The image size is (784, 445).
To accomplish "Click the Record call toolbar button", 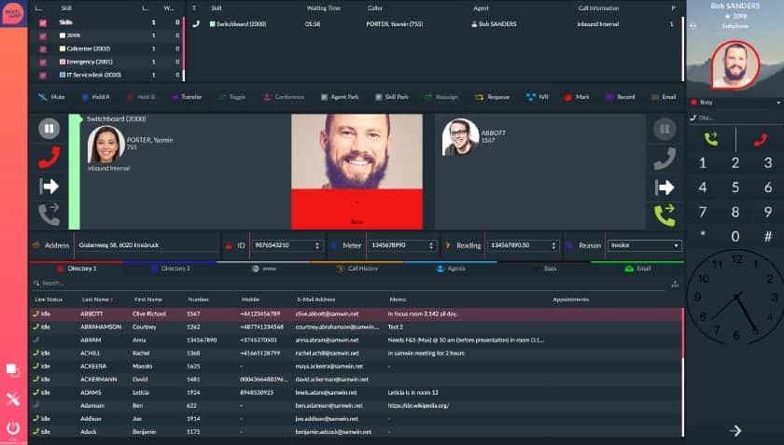I will 620,96.
